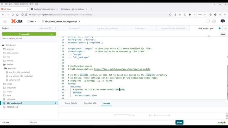
Task: Go to browser home icon
Action: (x=17, y=15)
